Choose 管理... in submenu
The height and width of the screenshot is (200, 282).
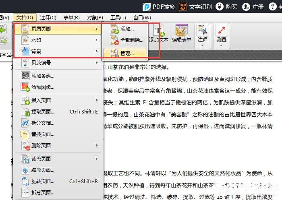point(125,53)
